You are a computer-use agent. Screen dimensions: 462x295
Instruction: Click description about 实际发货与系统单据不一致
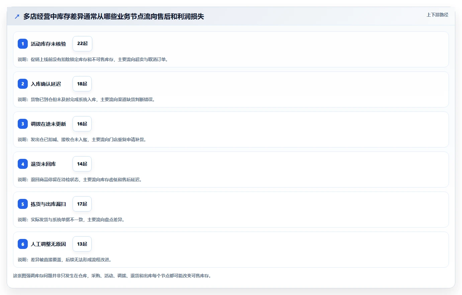click(x=72, y=220)
